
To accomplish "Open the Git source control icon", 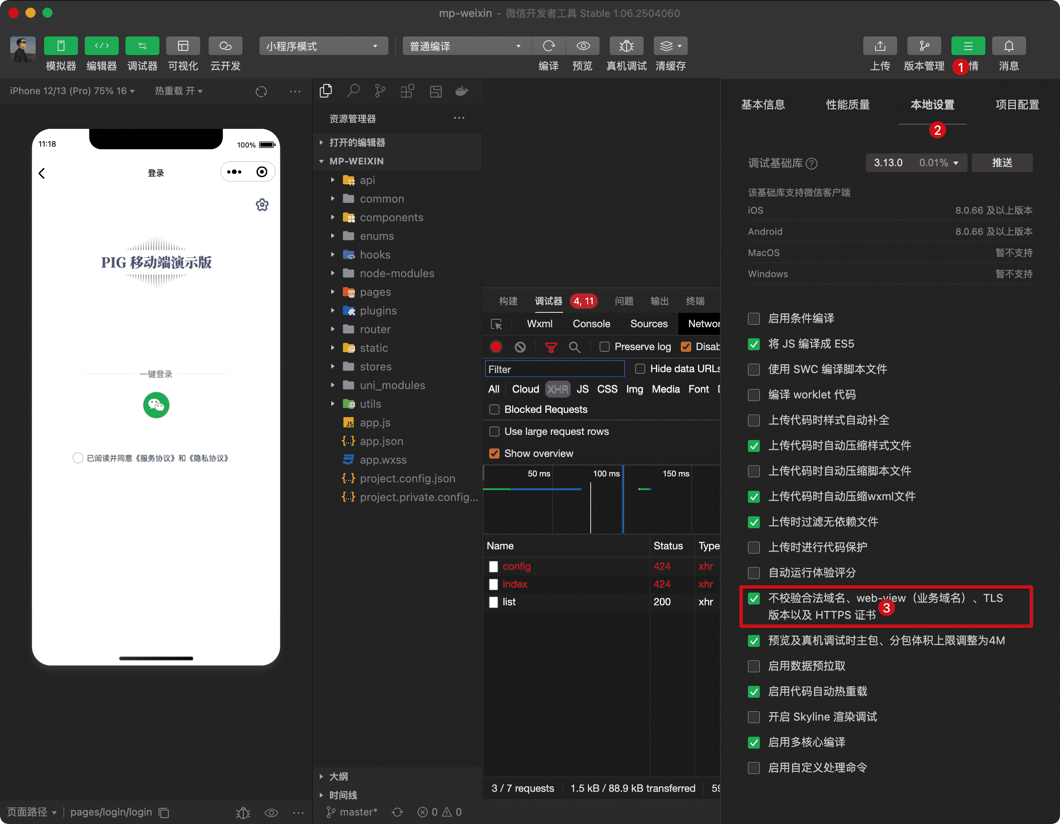I will [380, 91].
